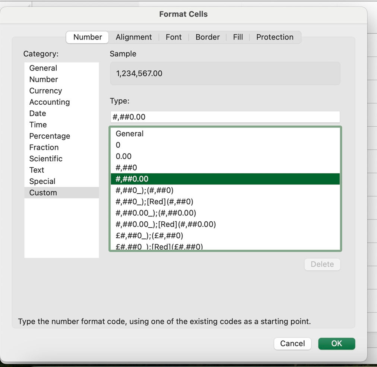Open the Fill tab
Viewport: 377px width, 367px height.
pyautogui.click(x=238, y=37)
